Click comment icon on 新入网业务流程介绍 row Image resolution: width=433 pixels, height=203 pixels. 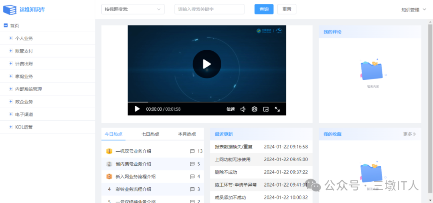point(192,177)
